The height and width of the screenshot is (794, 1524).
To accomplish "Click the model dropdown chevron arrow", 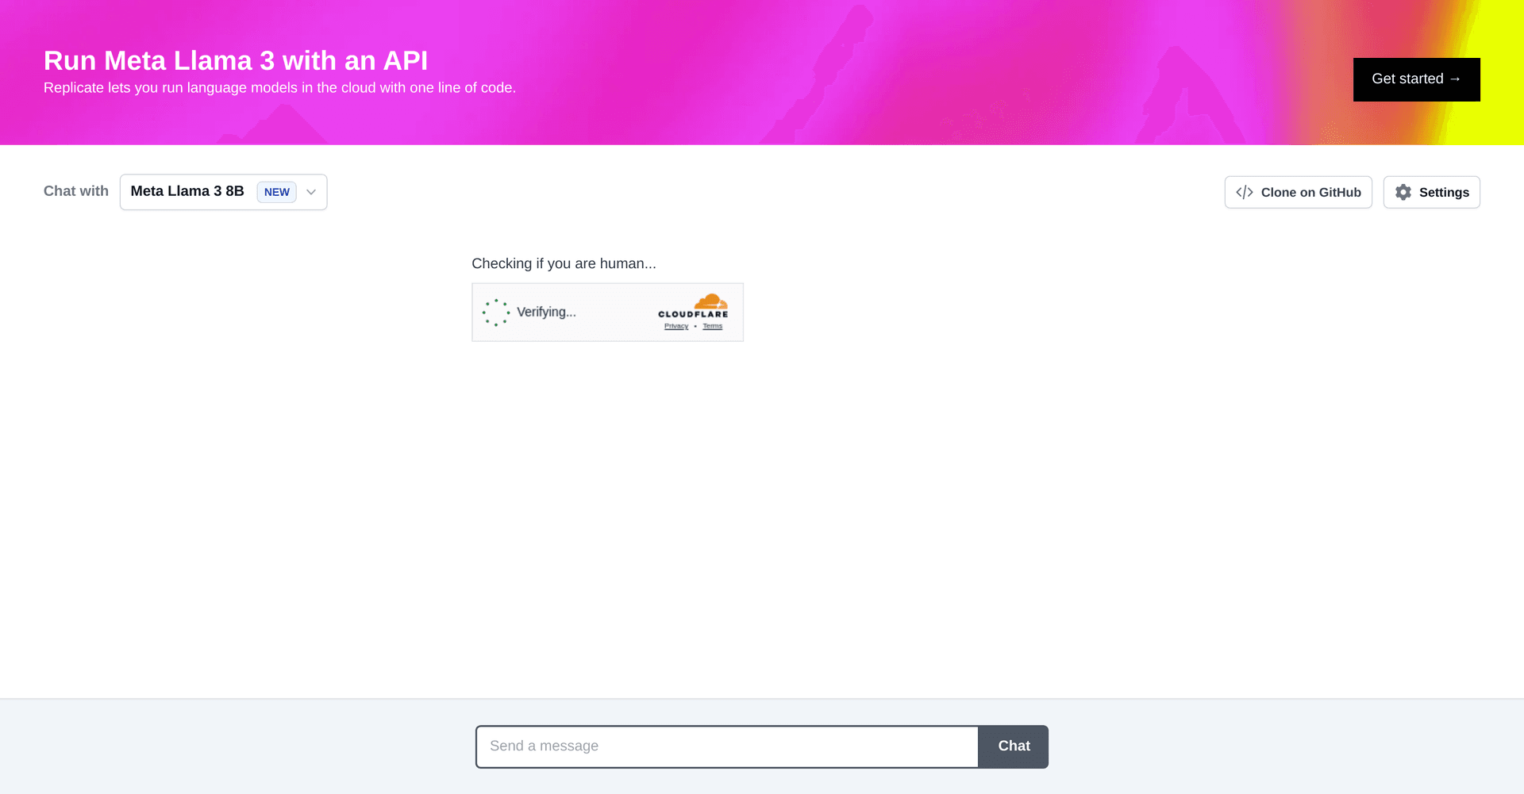I will (x=311, y=192).
